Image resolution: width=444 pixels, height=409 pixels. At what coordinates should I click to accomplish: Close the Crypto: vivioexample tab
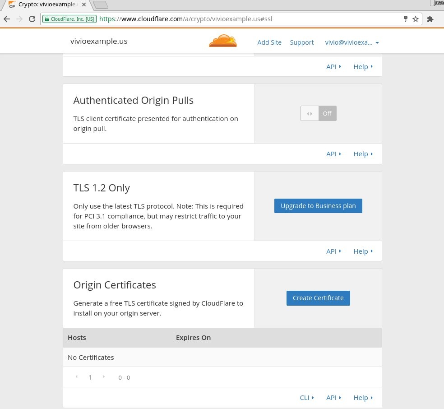pyautogui.click(x=84, y=5)
